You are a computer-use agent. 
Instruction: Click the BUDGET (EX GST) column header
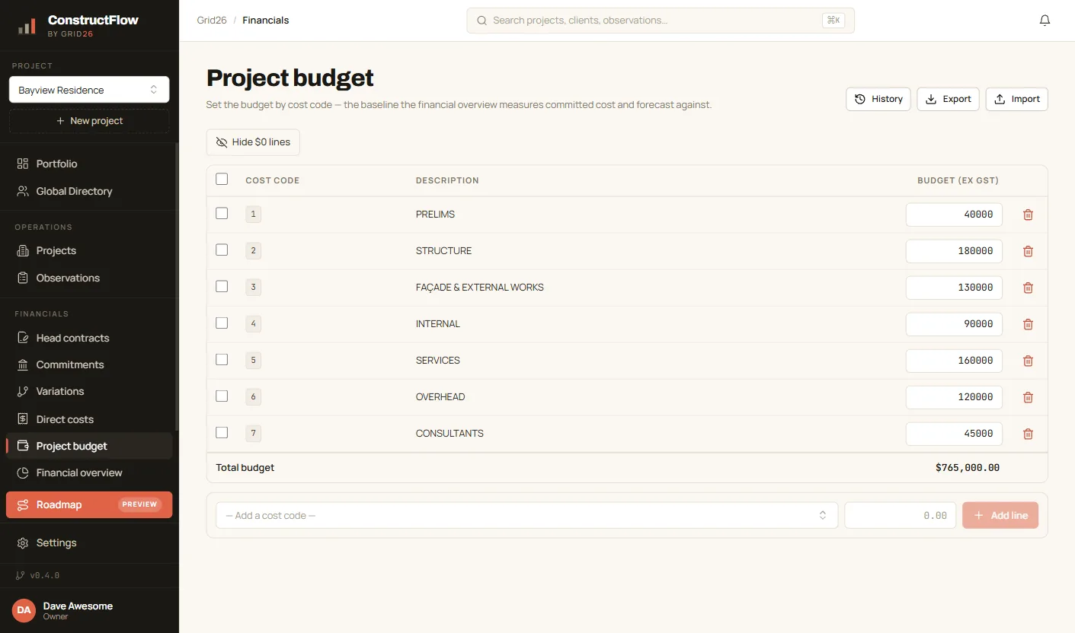(958, 181)
